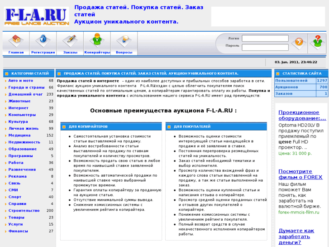
Task: Open the Товары category
Action: (16, 218)
